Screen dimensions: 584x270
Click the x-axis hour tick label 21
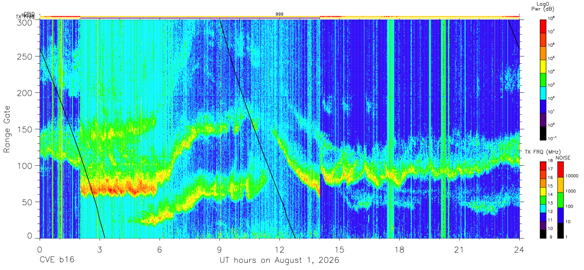459,249
